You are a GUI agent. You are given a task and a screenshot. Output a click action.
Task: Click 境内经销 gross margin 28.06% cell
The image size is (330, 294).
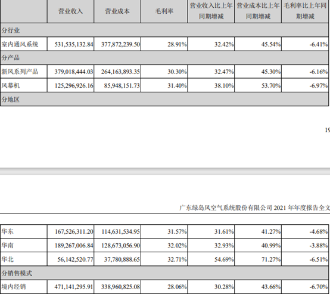coord(164,287)
